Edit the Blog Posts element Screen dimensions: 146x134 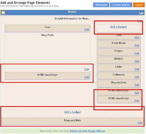pyautogui.click(x=87, y=69)
